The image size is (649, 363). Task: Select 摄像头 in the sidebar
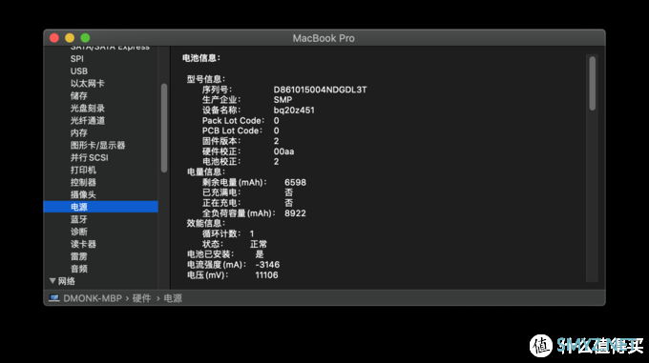pyautogui.click(x=83, y=194)
